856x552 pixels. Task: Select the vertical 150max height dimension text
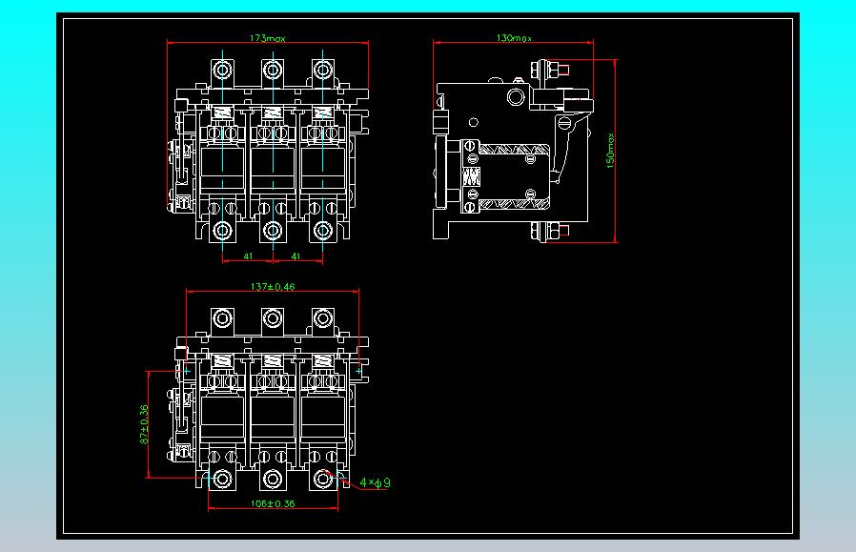610,151
